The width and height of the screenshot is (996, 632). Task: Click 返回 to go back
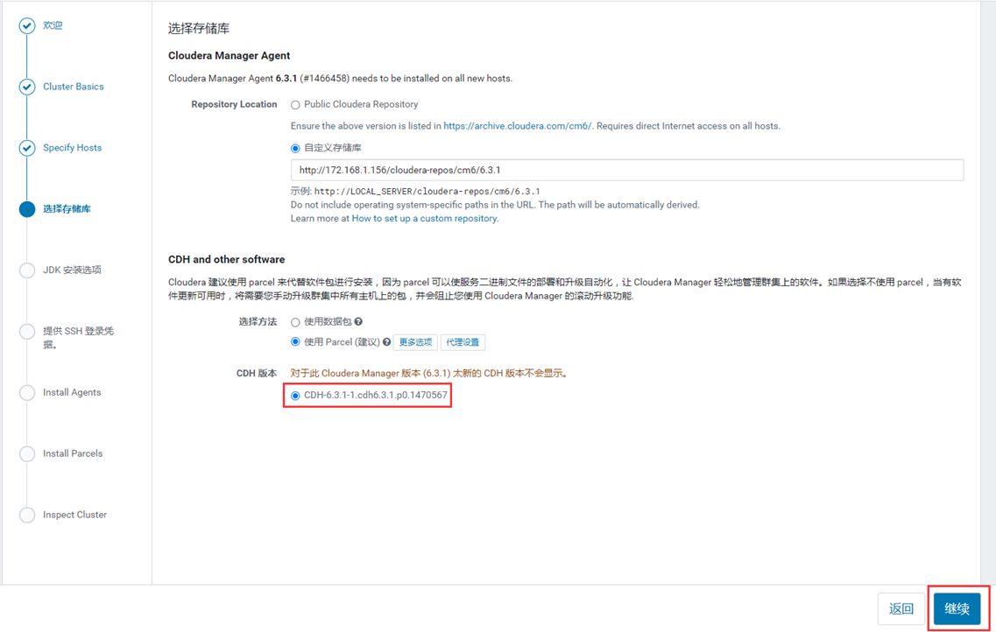(x=901, y=608)
